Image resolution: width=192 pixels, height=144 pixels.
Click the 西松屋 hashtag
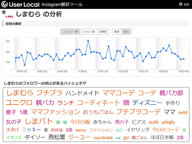(57, 137)
